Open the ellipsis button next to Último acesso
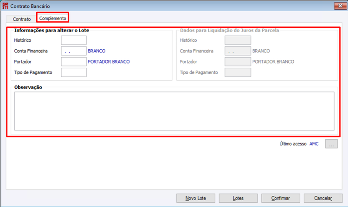This screenshot has height=207, width=348. (331, 144)
